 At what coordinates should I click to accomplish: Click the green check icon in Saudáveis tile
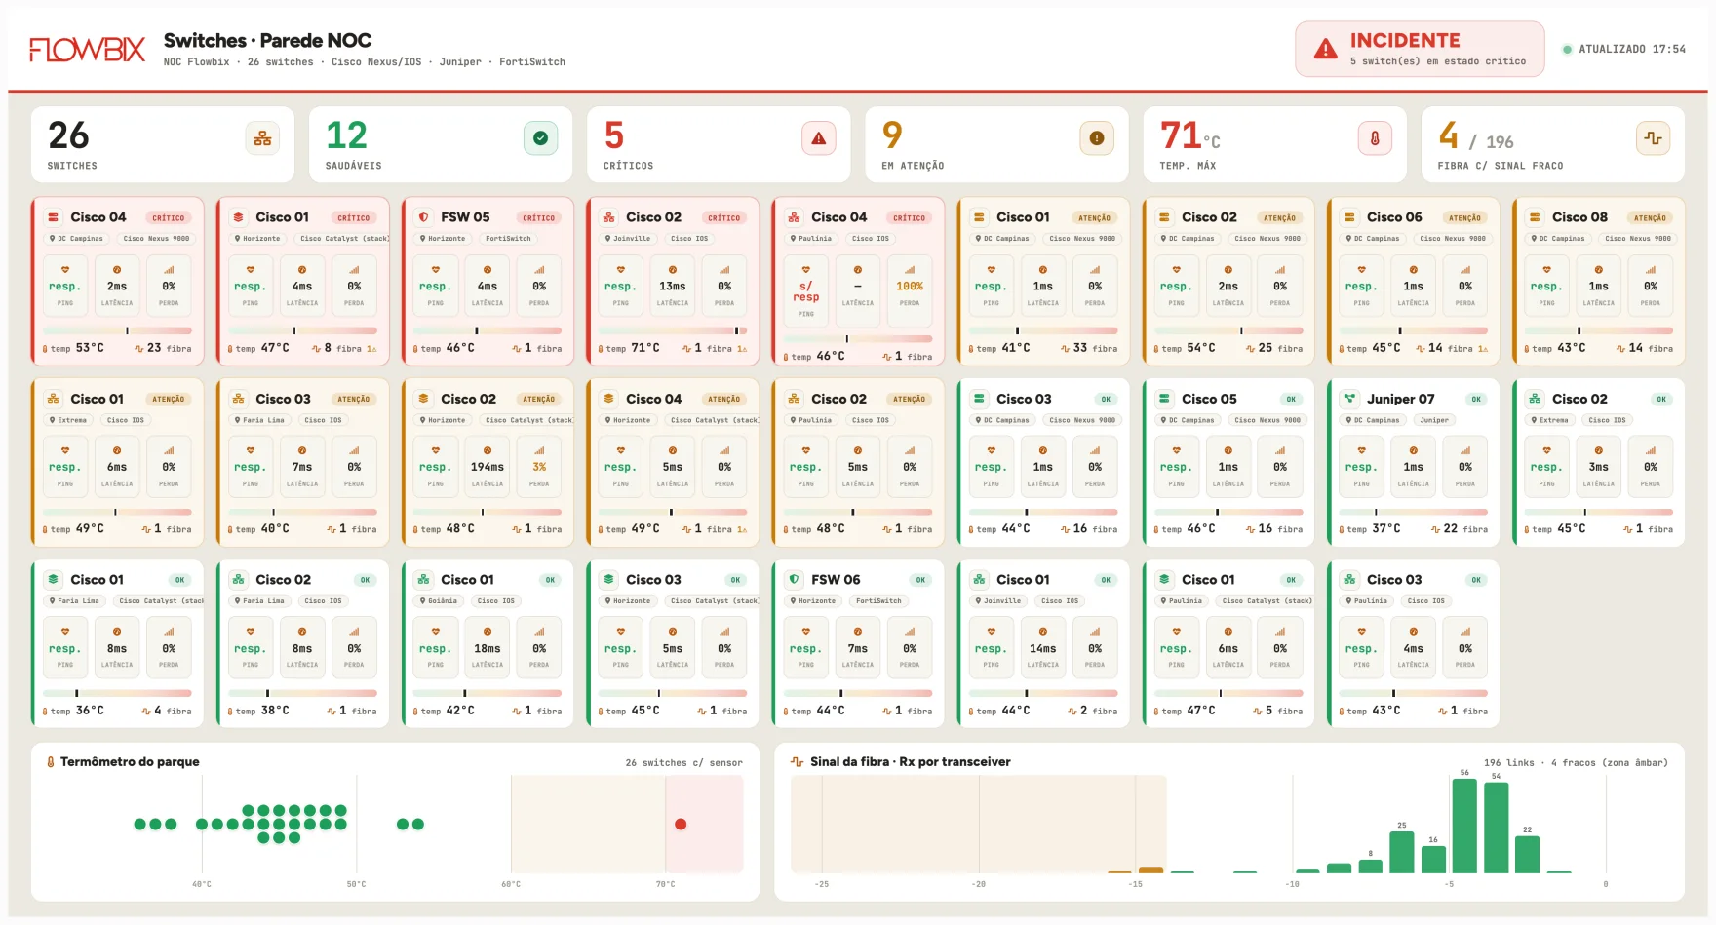pyautogui.click(x=540, y=138)
